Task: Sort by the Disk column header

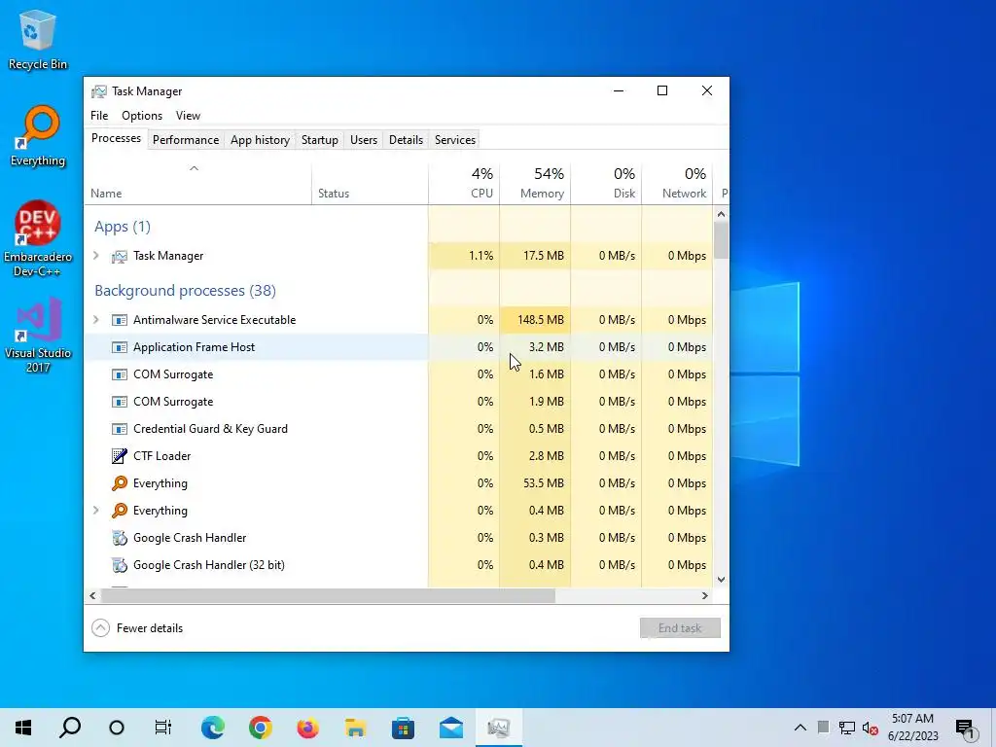Action: pyautogui.click(x=606, y=184)
